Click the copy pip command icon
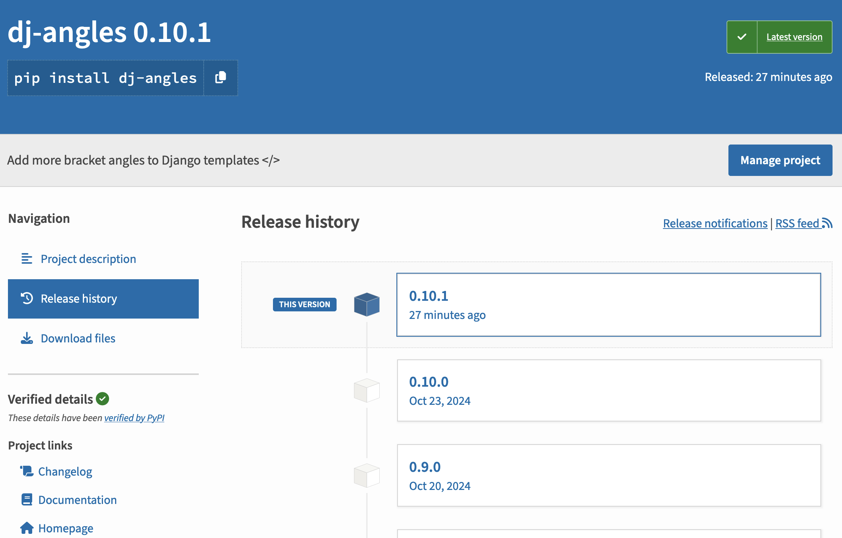Image resolution: width=842 pixels, height=538 pixels. point(221,78)
